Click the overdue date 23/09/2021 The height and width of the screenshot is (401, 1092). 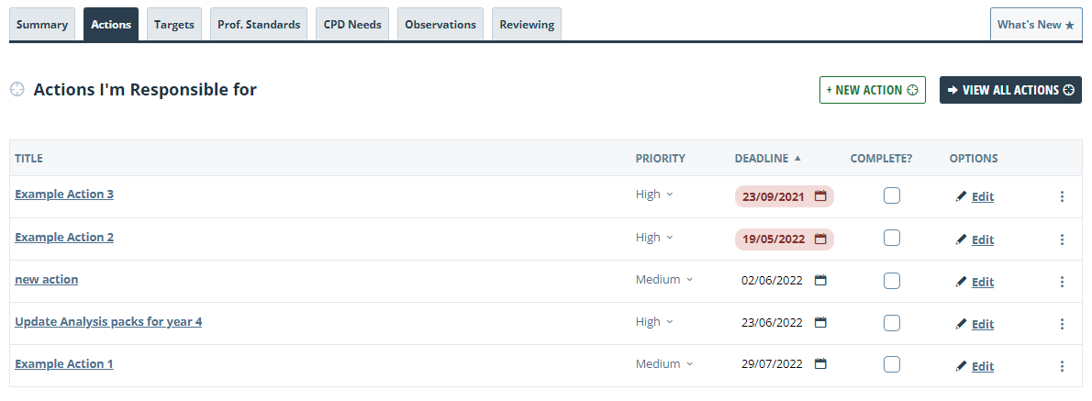pos(773,197)
